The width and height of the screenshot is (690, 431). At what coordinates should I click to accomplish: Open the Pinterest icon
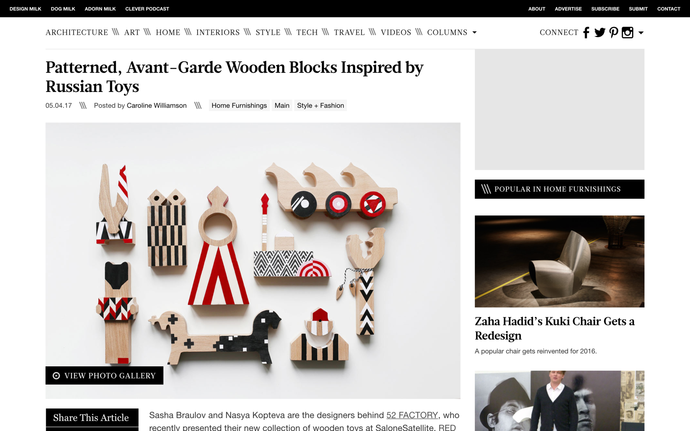pyautogui.click(x=614, y=33)
